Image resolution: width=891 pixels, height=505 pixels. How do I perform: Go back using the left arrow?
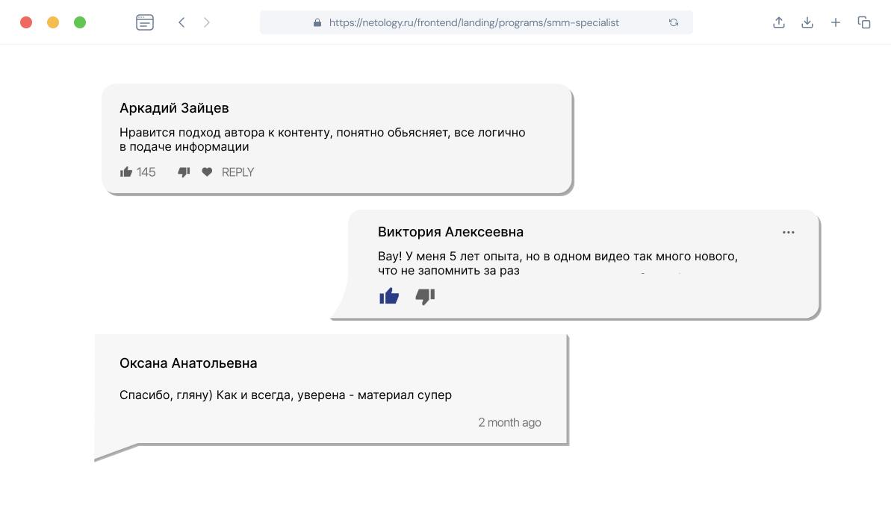[181, 22]
